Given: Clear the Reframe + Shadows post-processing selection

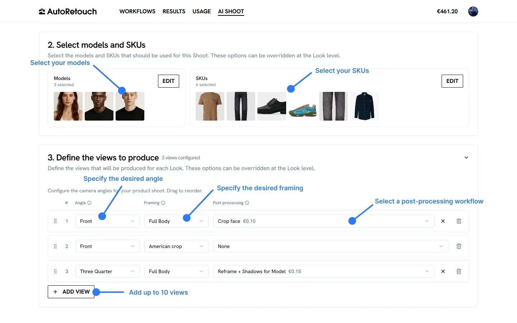Looking at the screenshot, I should [443, 271].
